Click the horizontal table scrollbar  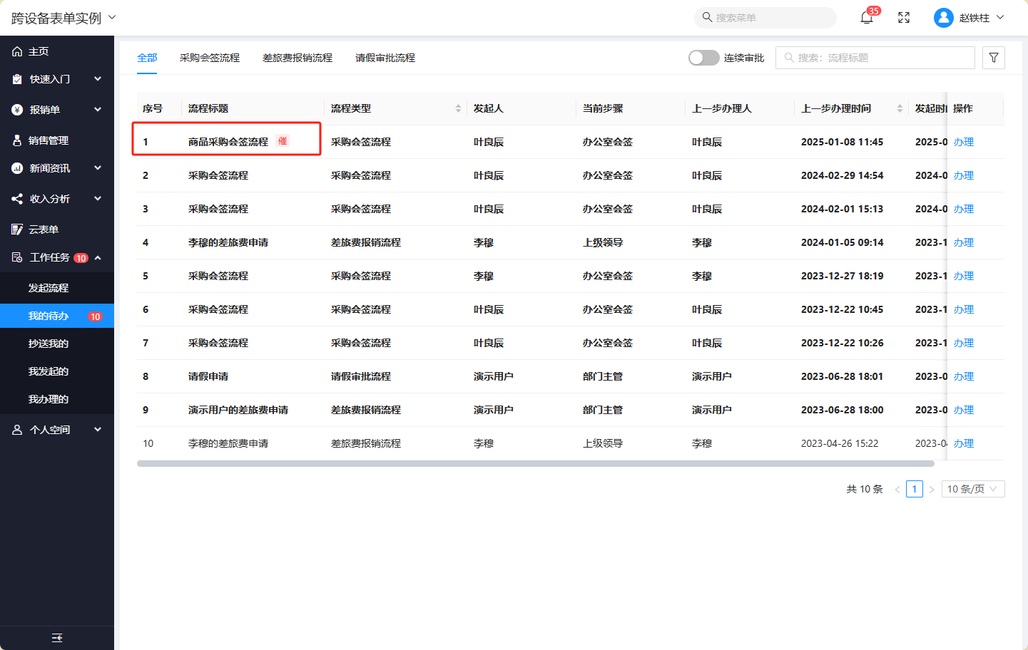(x=535, y=463)
